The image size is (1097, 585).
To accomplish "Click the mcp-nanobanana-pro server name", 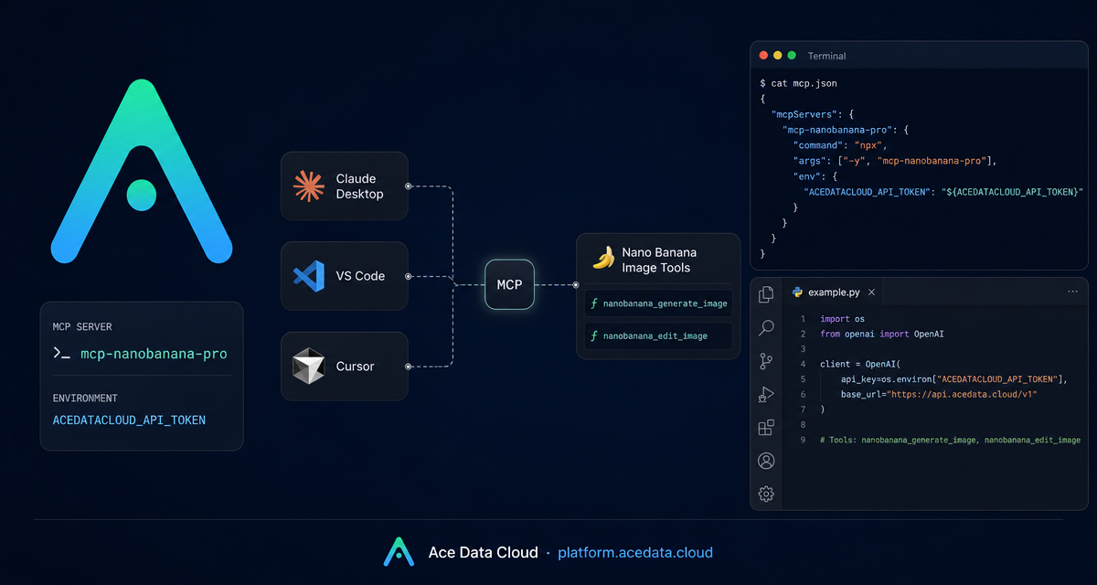I will coord(154,354).
